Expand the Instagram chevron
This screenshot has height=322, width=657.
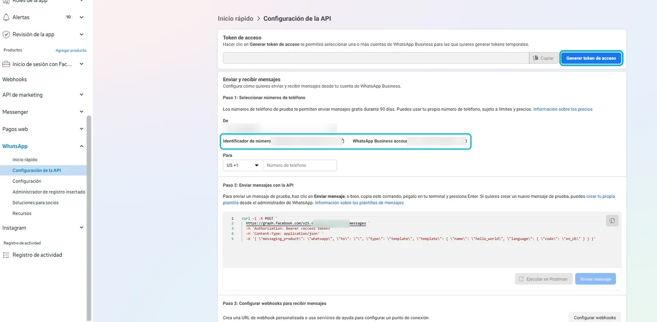(82, 228)
